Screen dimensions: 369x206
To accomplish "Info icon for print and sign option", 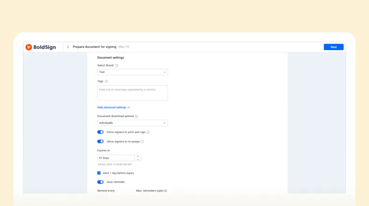I will (x=148, y=132).
